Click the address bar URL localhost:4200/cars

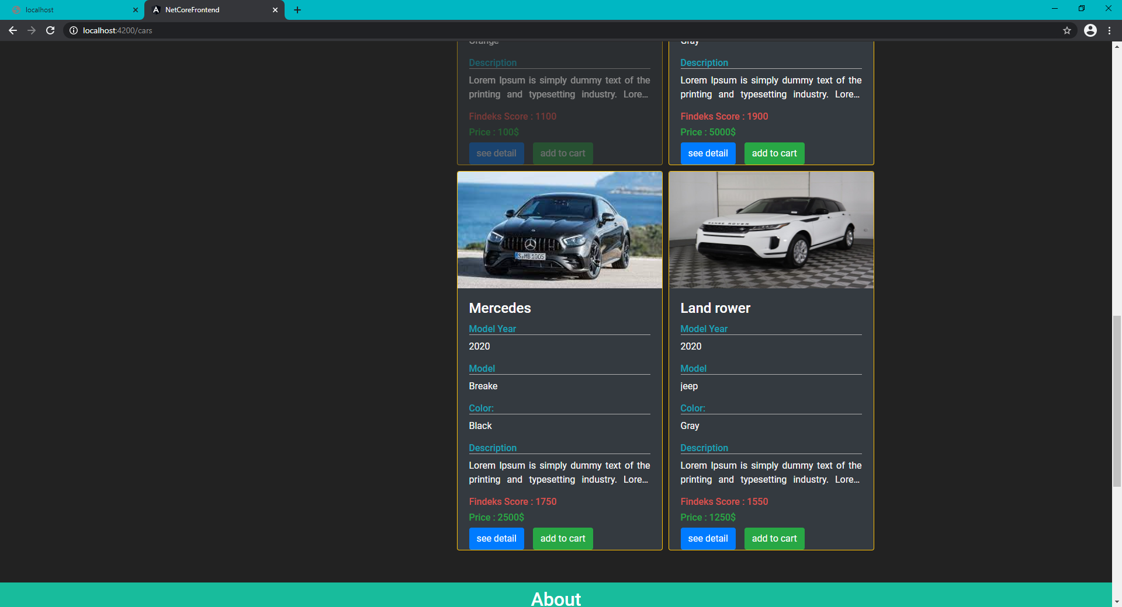pyautogui.click(x=117, y=30)
